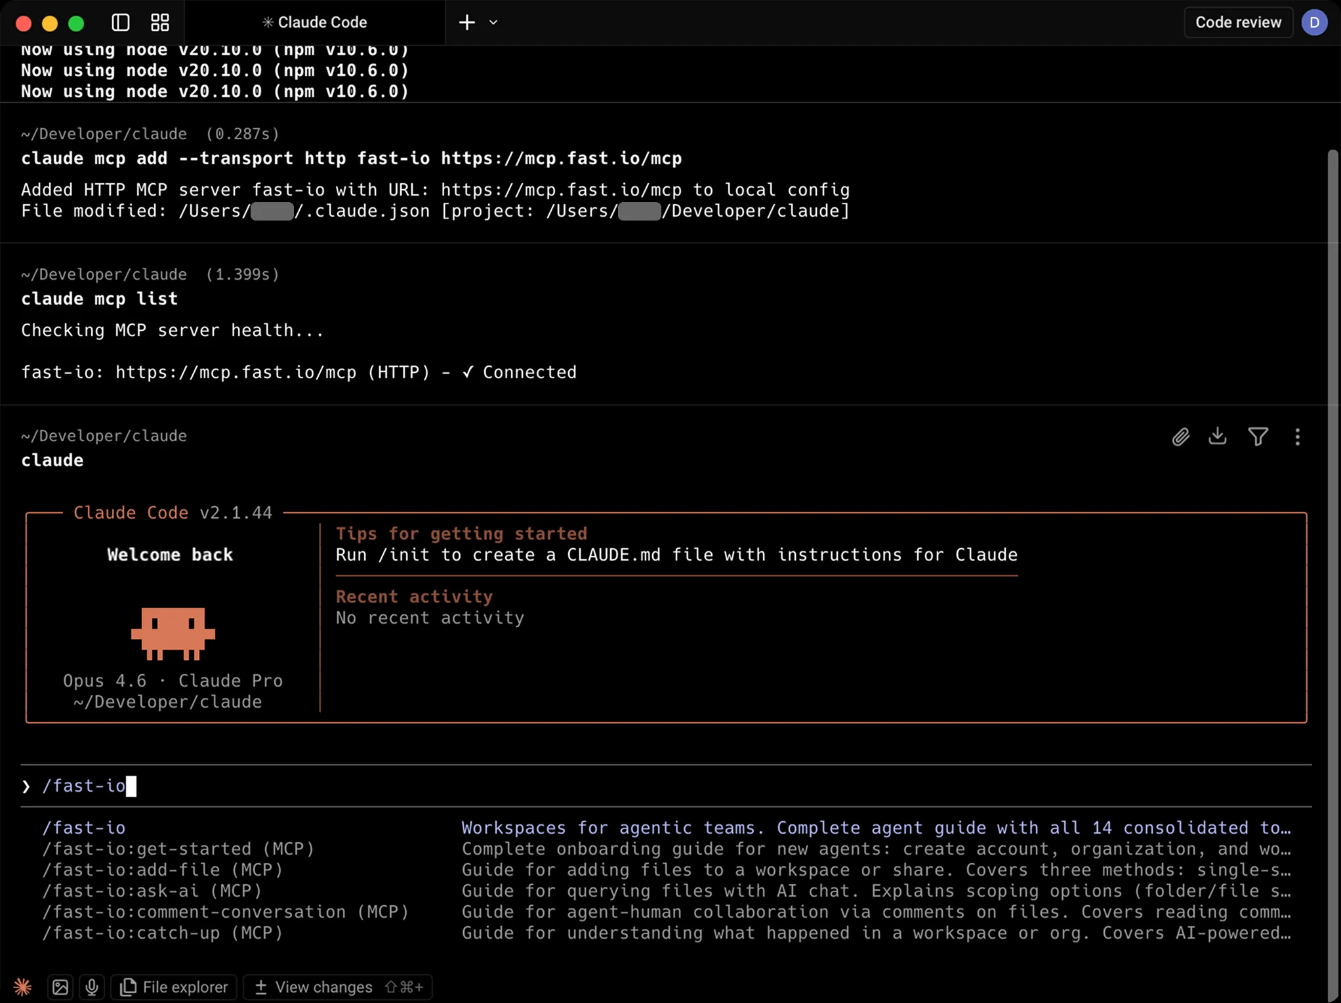Open the block three-dot more menu
Screen dimensions: 1341x1003
click(x=1297, y=437)
